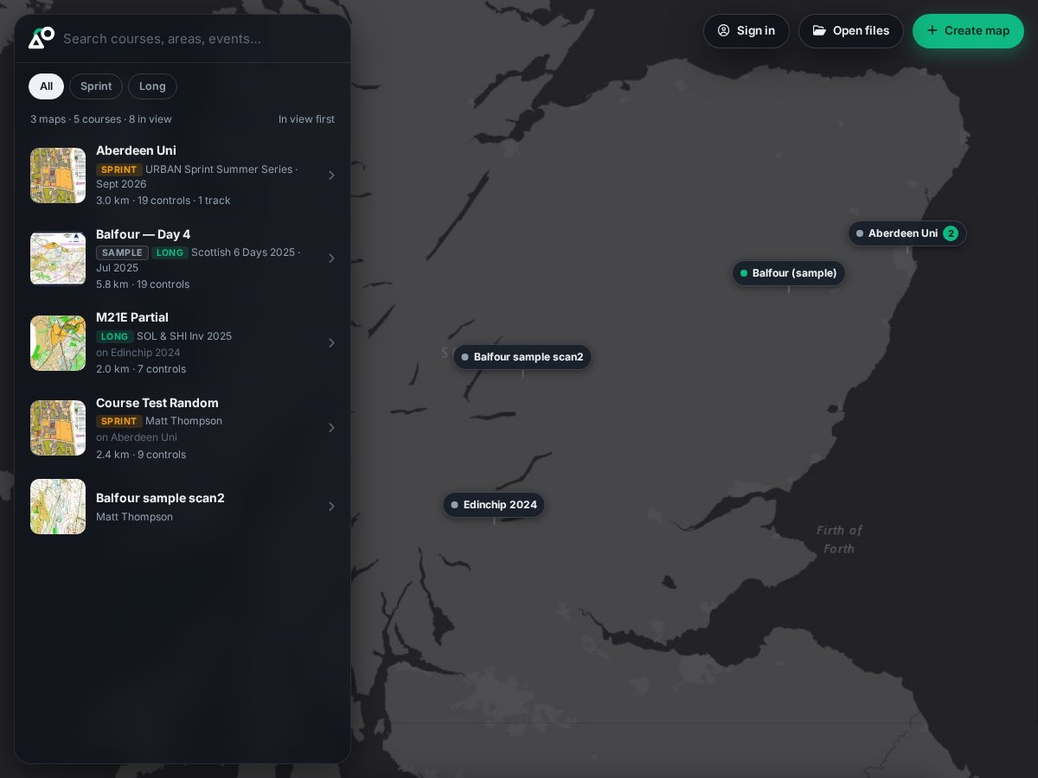Select the Long filter chip
Viewport: 1038px width, 778px height.
click(152, 86)
